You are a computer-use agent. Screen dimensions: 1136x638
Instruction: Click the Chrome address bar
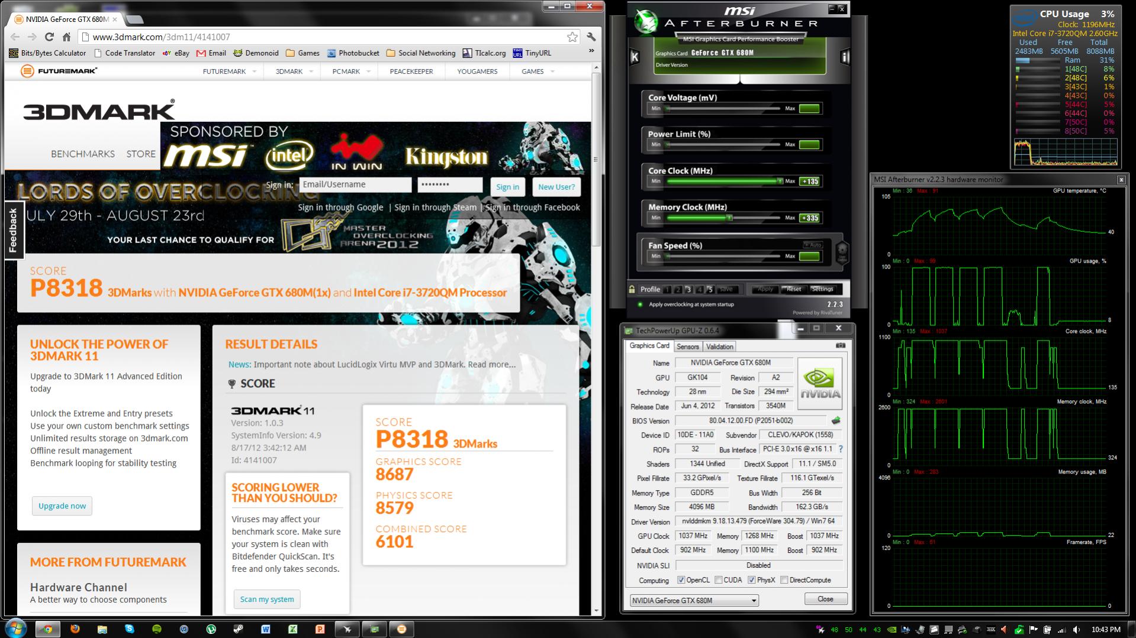click(x=329, y=37)
